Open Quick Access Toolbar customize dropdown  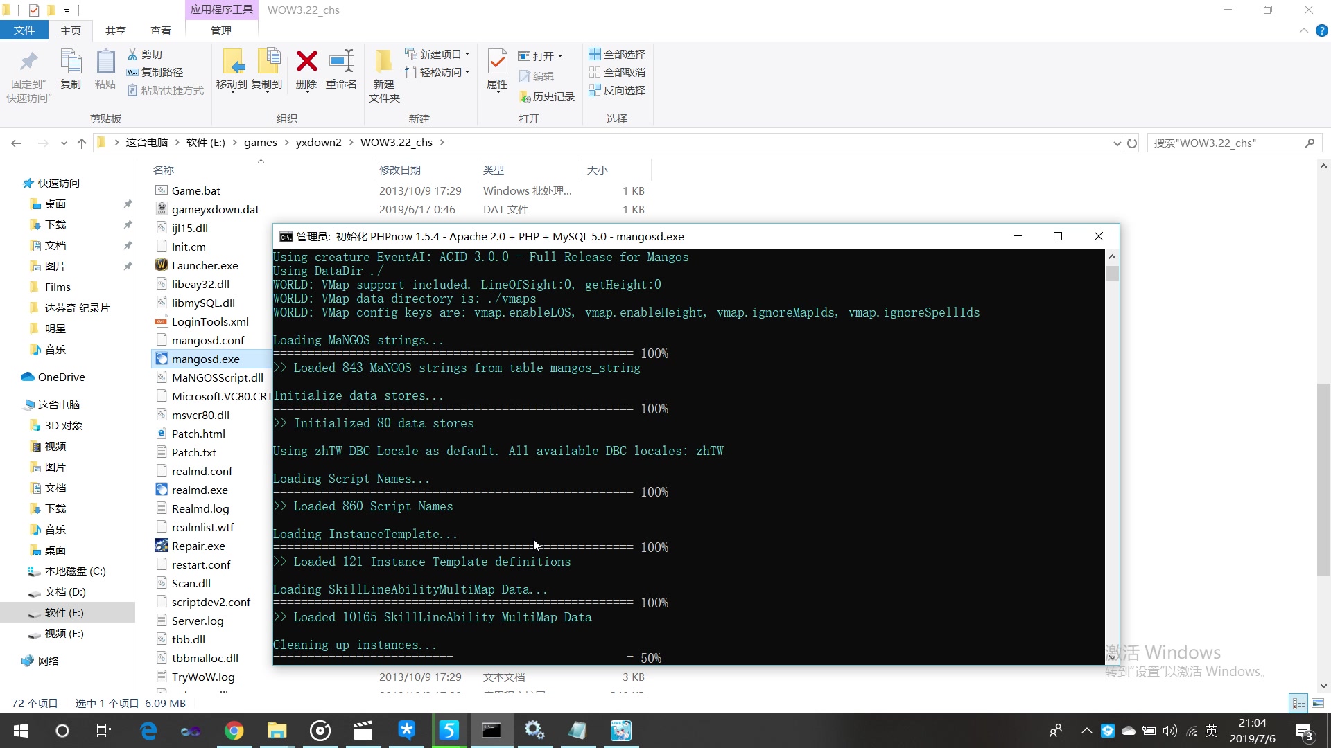click(67, 10)
